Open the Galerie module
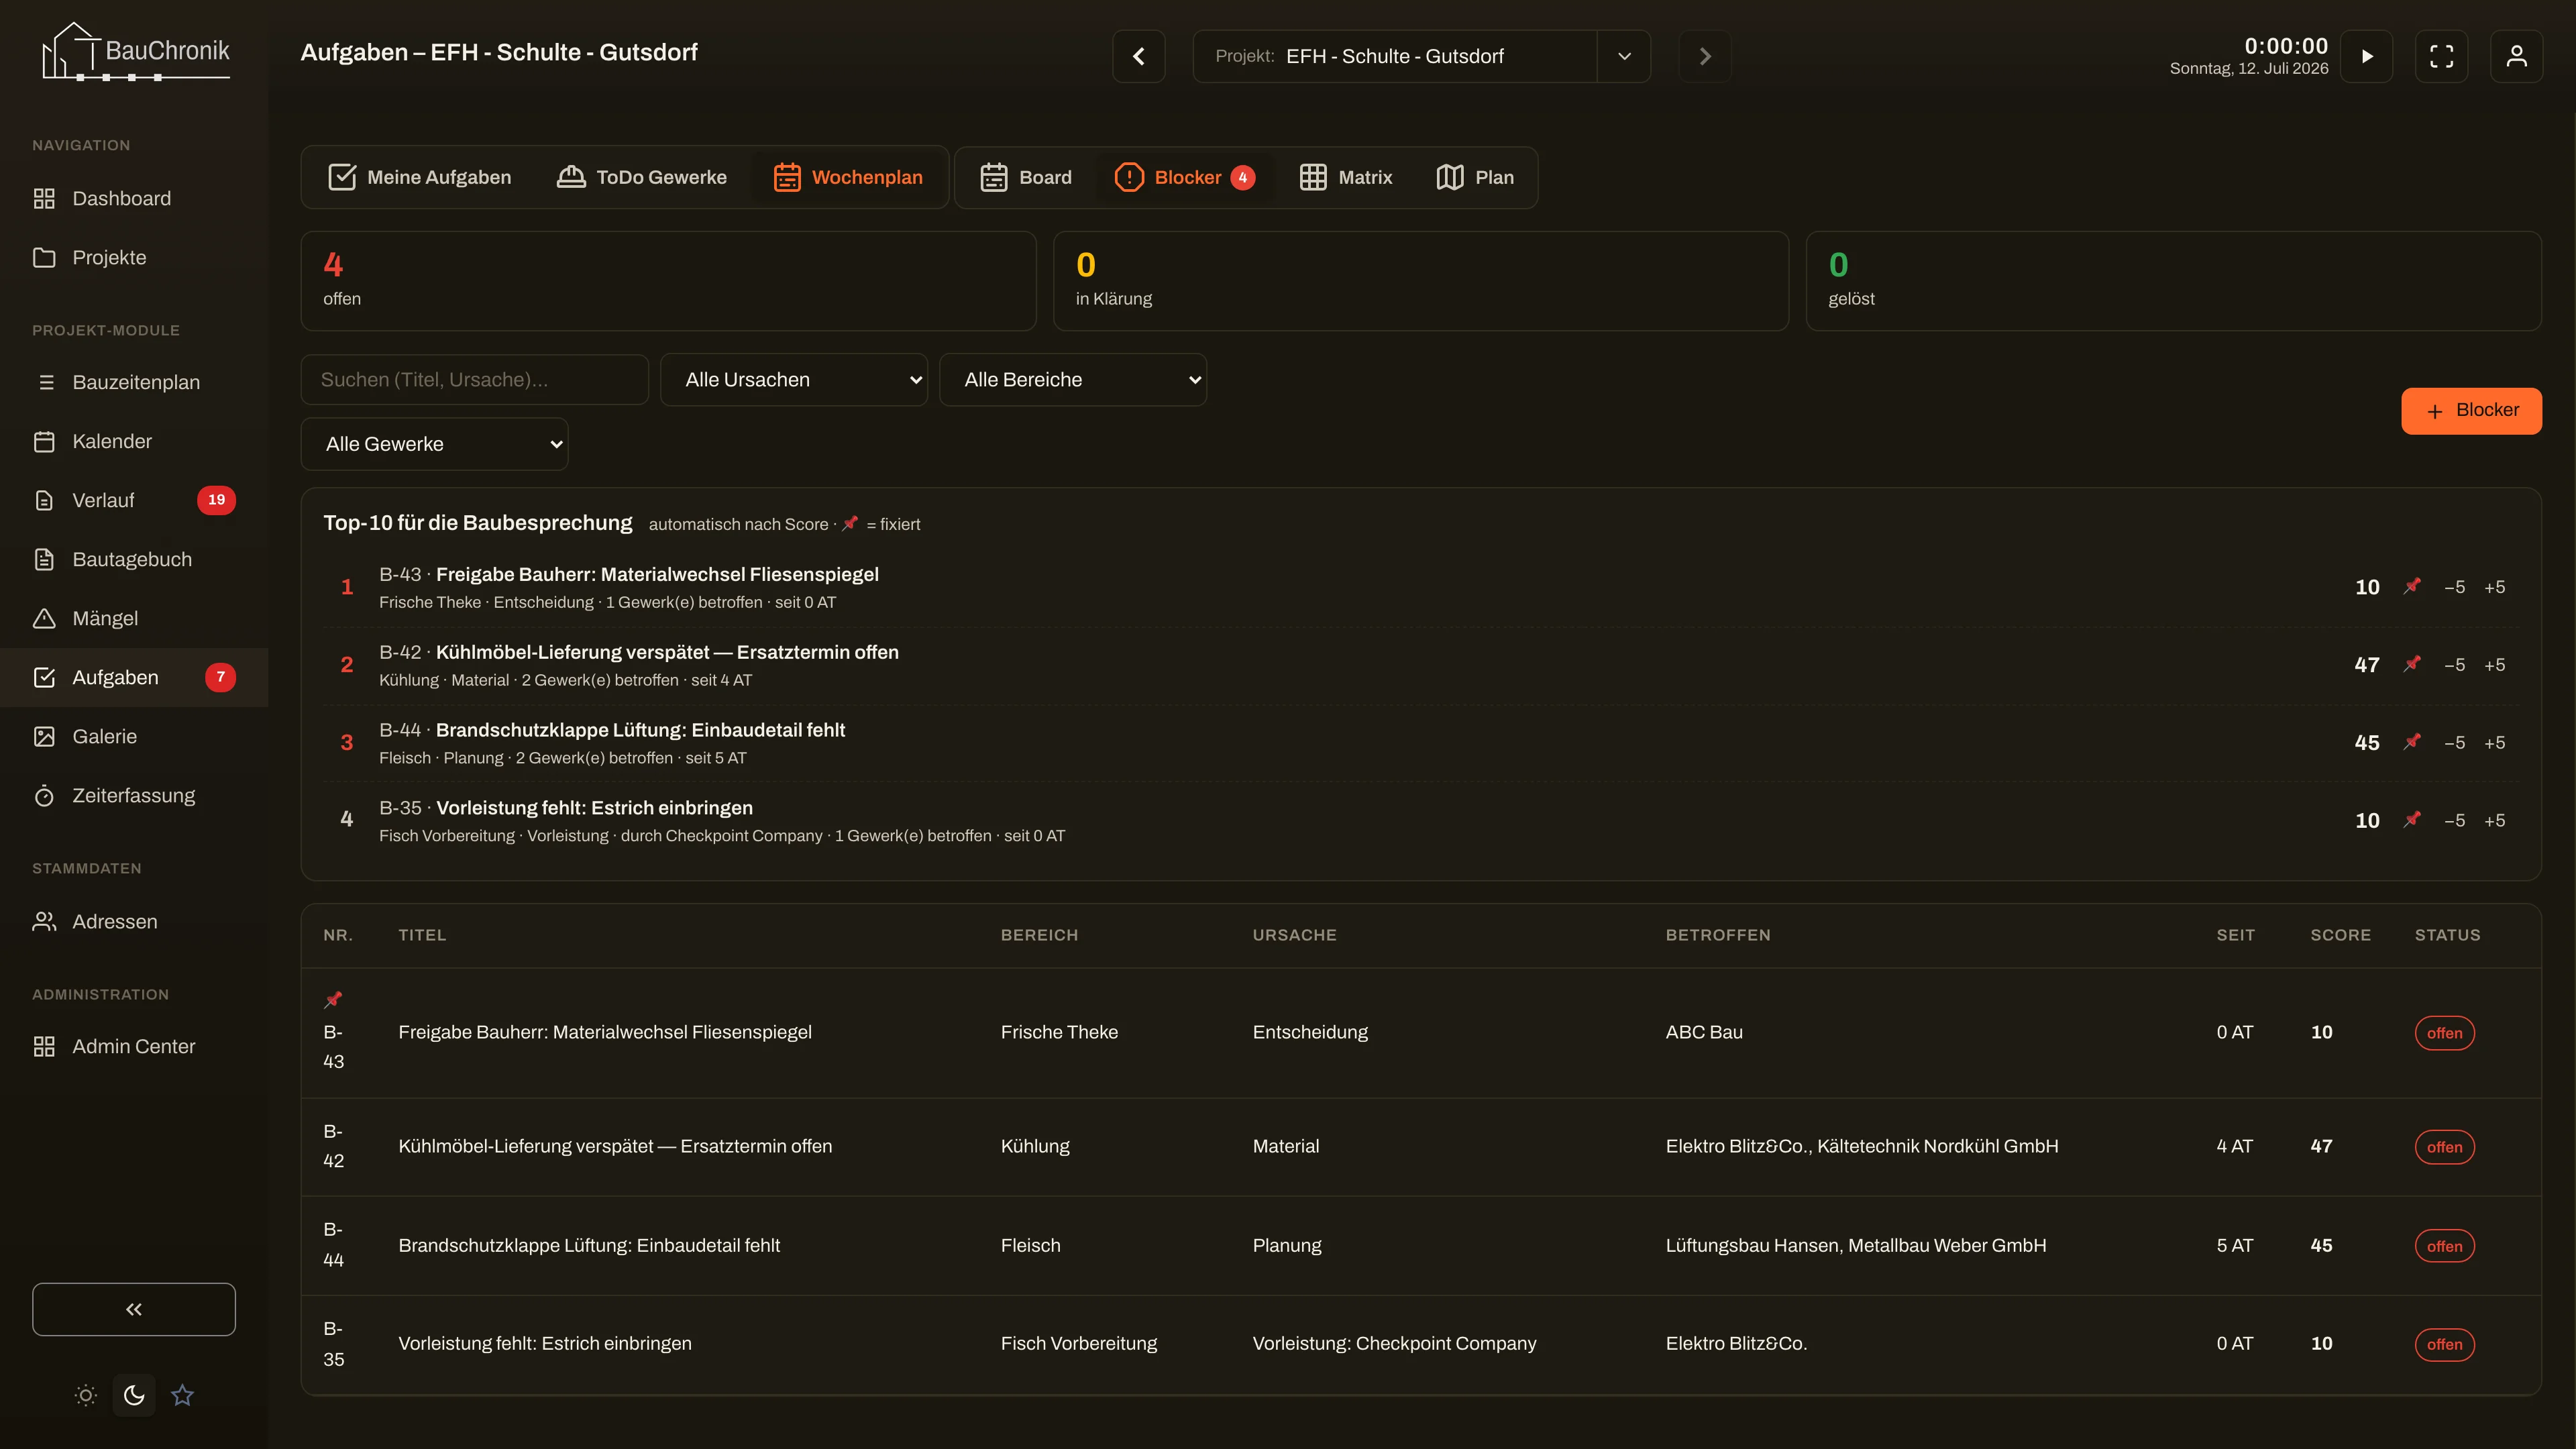Image resolution: width=2576 pixels, height=1449 pixels. click(x=134, y=736)
